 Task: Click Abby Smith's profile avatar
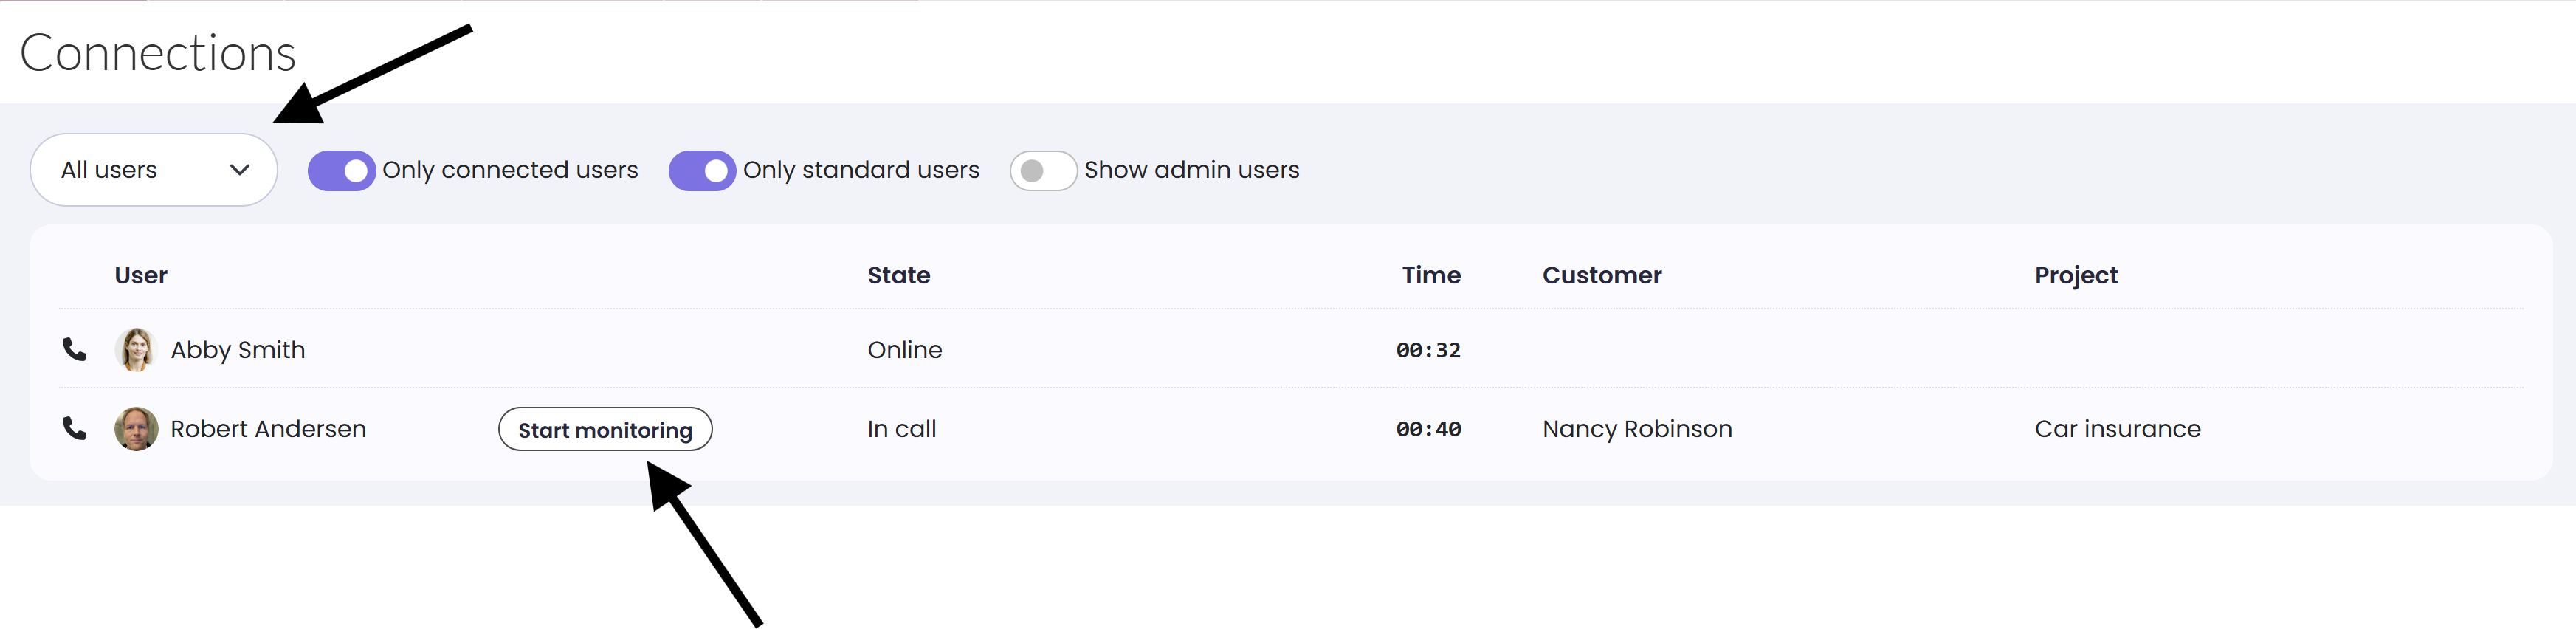coord(136,349)
